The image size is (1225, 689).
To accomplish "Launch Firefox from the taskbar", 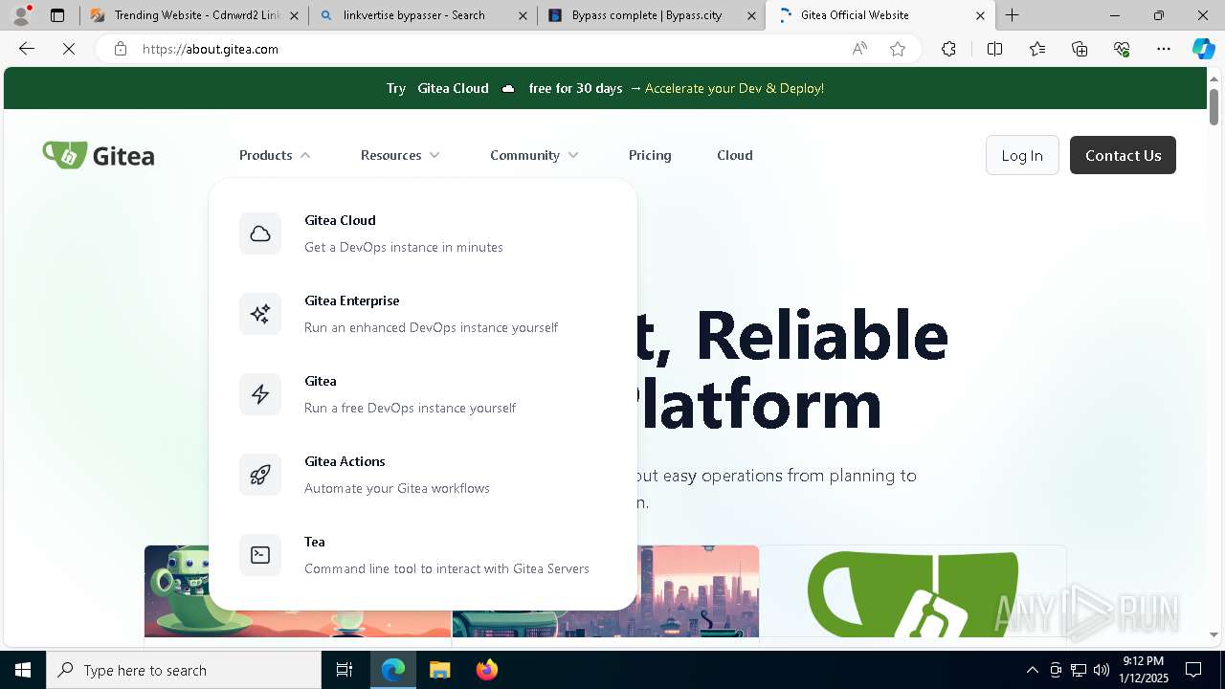I will (487, 670).
